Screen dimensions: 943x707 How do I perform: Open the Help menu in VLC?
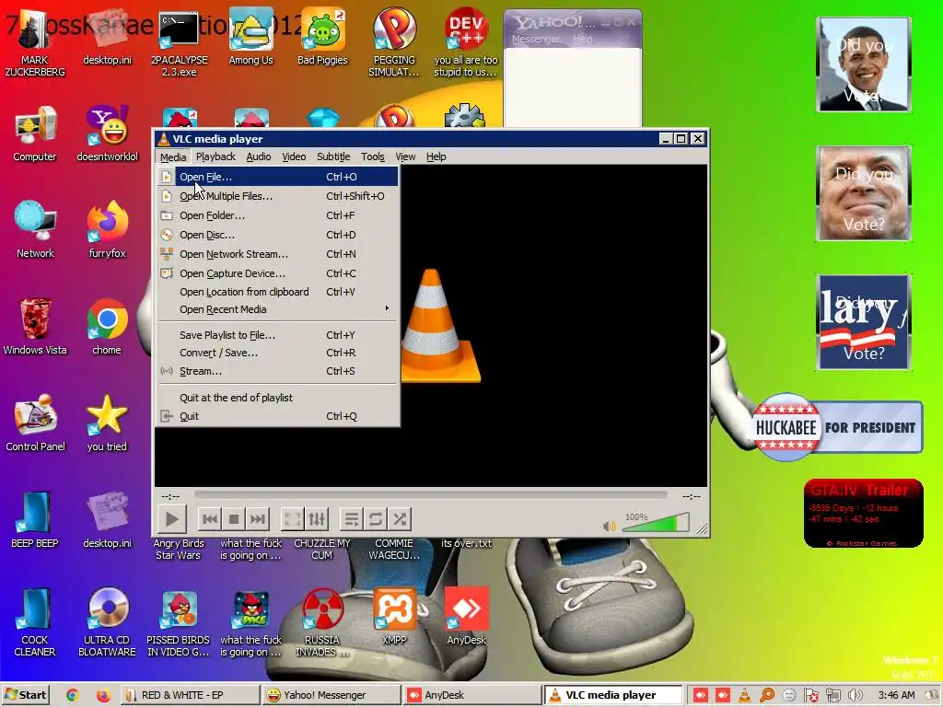click(x=436, y=156)
